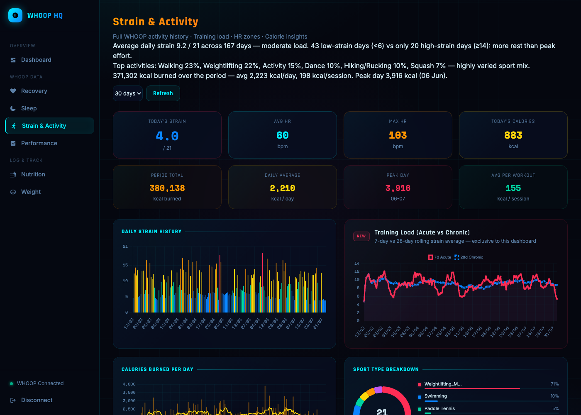
Task: Click the Avg Per Workout 155 card
Action: (x=513, y=187)
